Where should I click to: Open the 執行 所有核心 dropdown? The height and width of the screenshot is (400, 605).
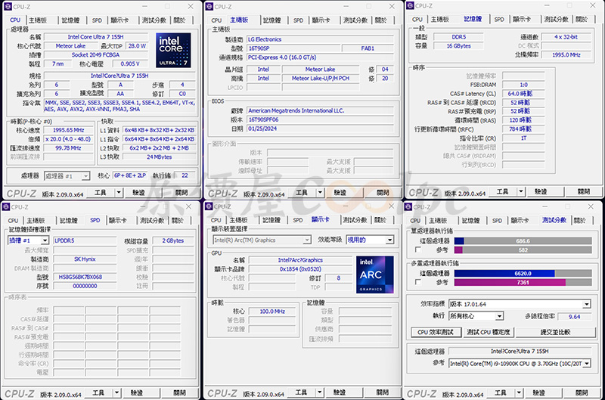476,316
